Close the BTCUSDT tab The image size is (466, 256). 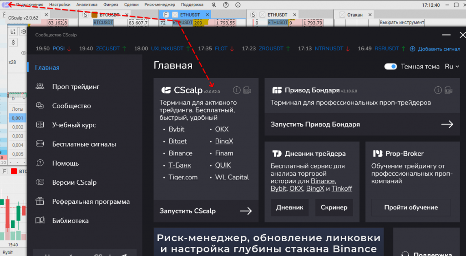[x=127, y=15]
